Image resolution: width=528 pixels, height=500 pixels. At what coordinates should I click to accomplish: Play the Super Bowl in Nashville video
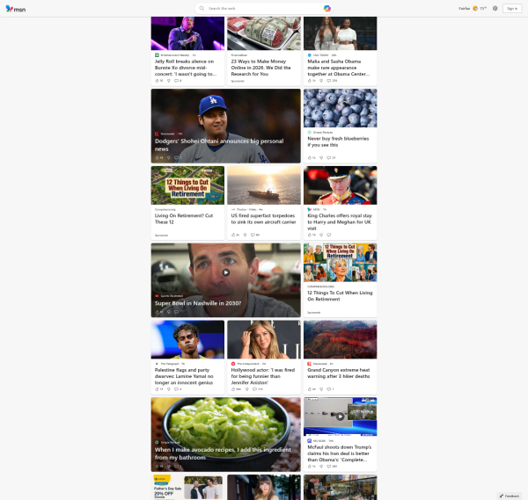tap(225, 272)
